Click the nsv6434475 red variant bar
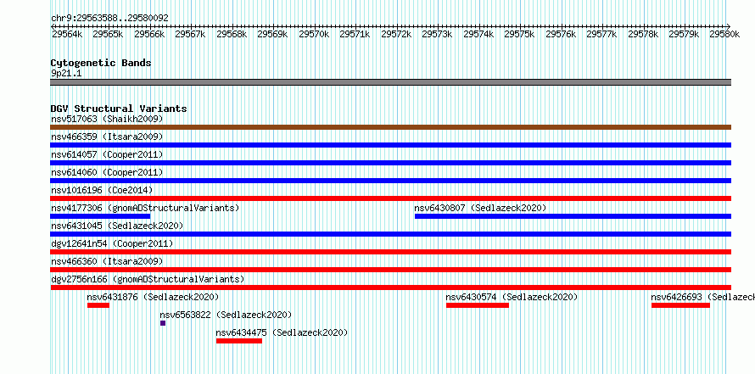The width and height of the screenshot is (755, 374). [239, 341]
